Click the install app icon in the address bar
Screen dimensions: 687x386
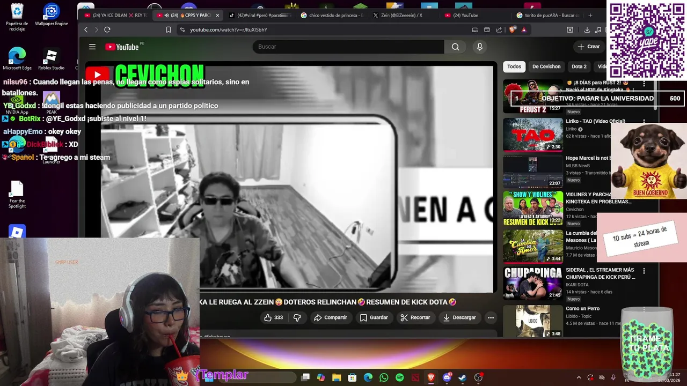pos(474,29)
